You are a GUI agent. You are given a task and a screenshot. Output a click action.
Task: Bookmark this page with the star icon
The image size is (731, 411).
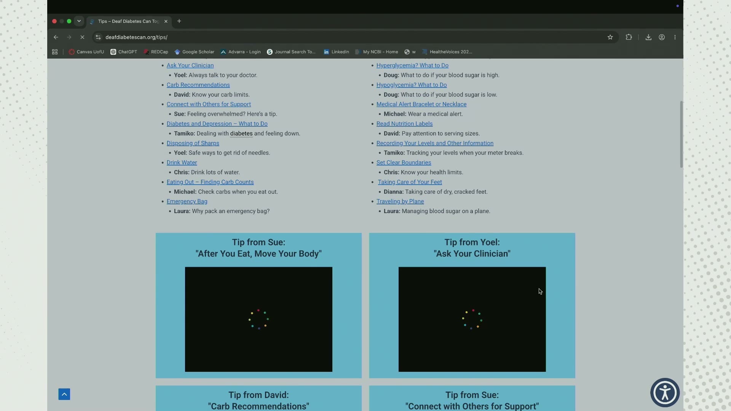pos(610,37)
